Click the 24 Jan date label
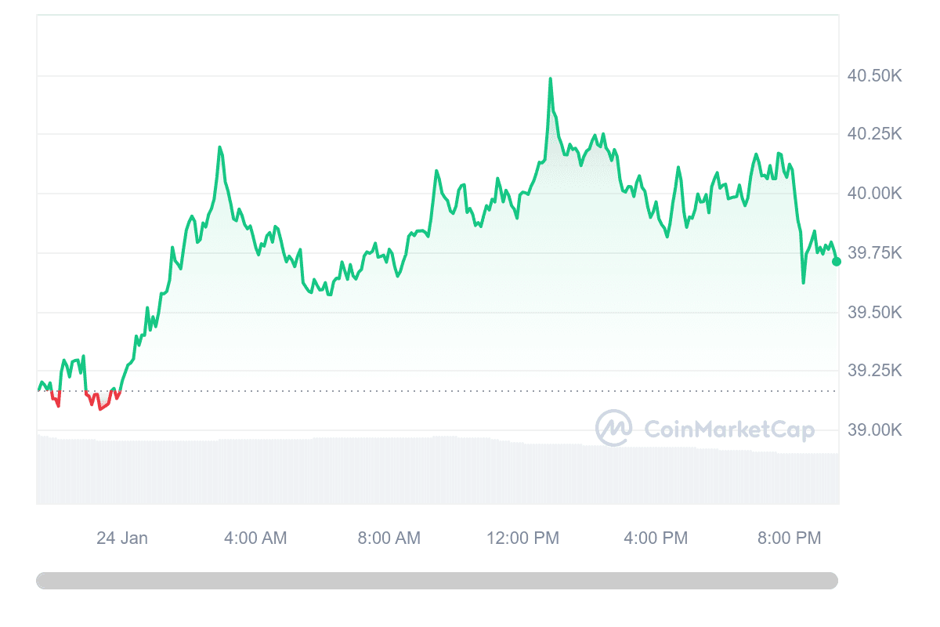The width and height of the screenshot is (940, 627). [122, 538]
